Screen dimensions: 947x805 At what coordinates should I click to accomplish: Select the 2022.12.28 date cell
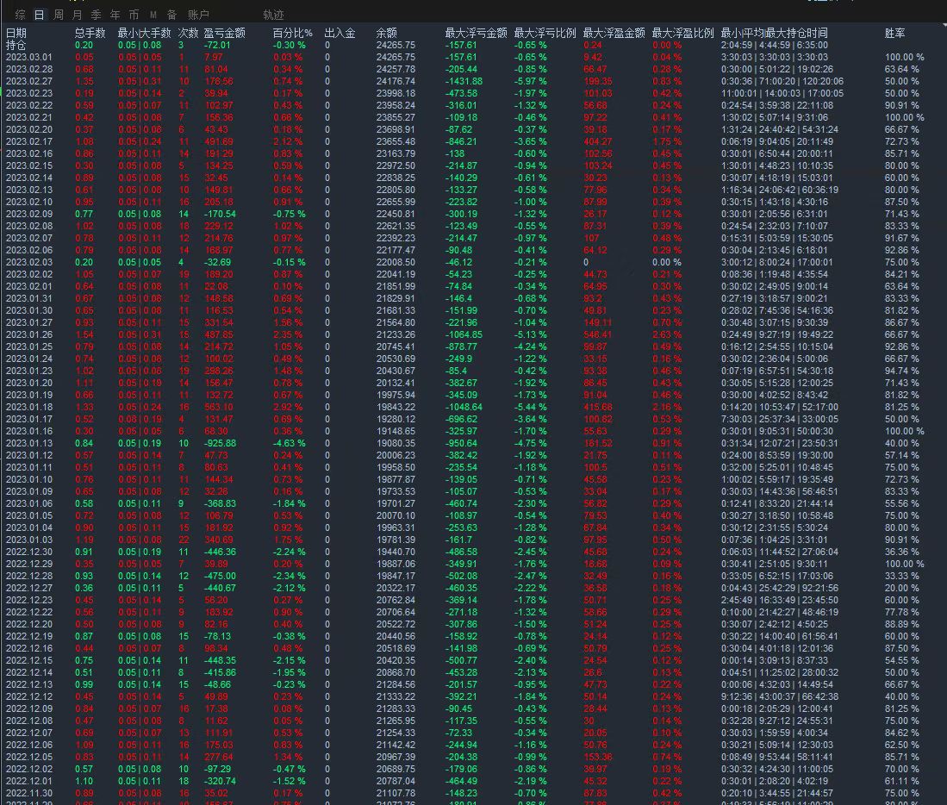point(29,576)
